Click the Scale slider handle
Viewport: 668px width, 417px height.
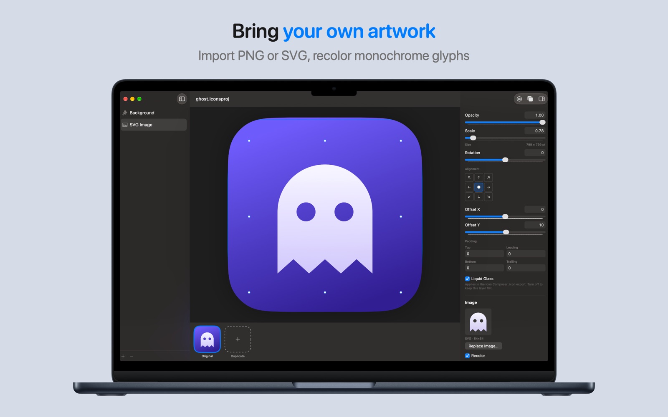tap(473, 138)
